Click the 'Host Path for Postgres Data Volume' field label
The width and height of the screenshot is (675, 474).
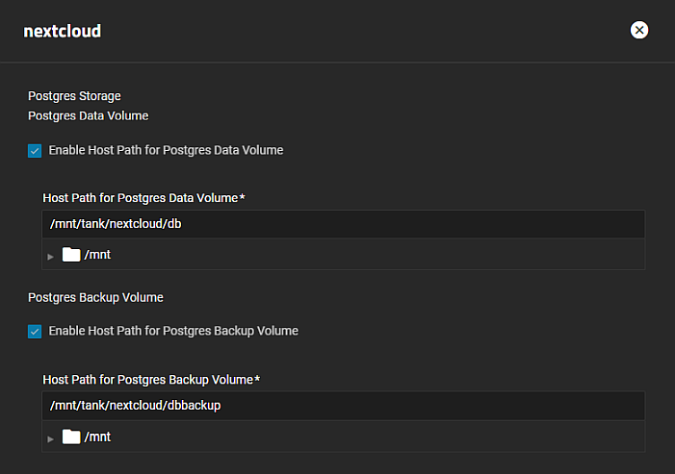pyautogui.click(x=140, y=197)
